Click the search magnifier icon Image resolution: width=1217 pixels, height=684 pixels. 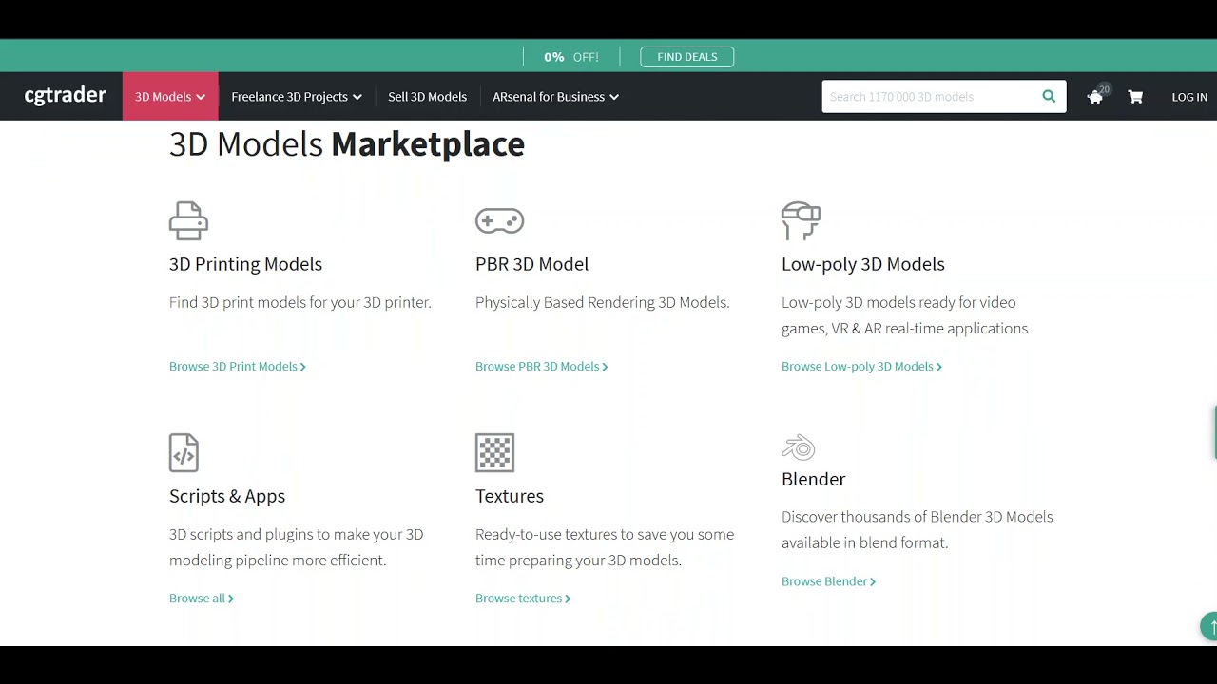[x=1049, y=96]
